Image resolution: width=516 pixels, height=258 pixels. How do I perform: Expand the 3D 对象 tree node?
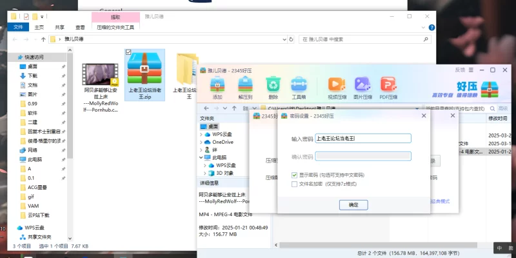pyautogui.click(x=205, y=173)
